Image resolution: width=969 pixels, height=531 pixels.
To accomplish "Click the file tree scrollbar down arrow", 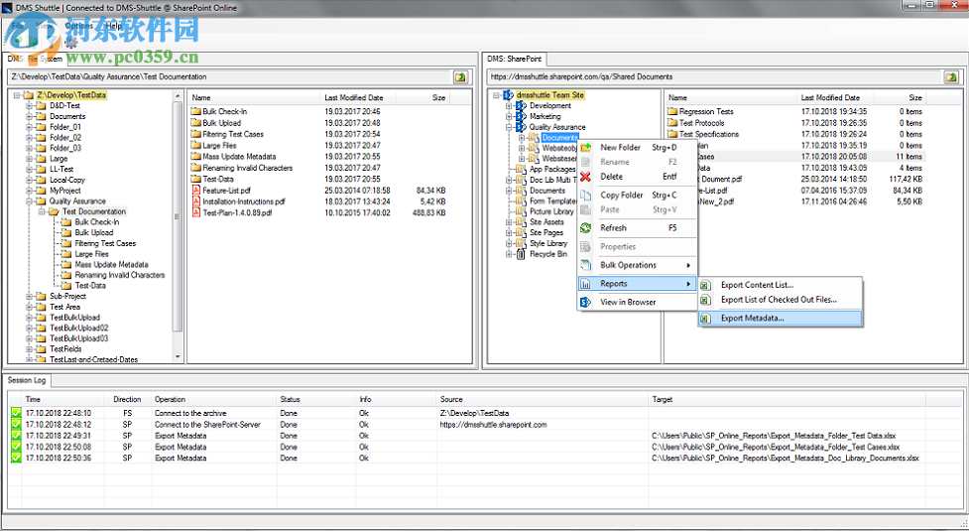I will (x=178, y=356).
